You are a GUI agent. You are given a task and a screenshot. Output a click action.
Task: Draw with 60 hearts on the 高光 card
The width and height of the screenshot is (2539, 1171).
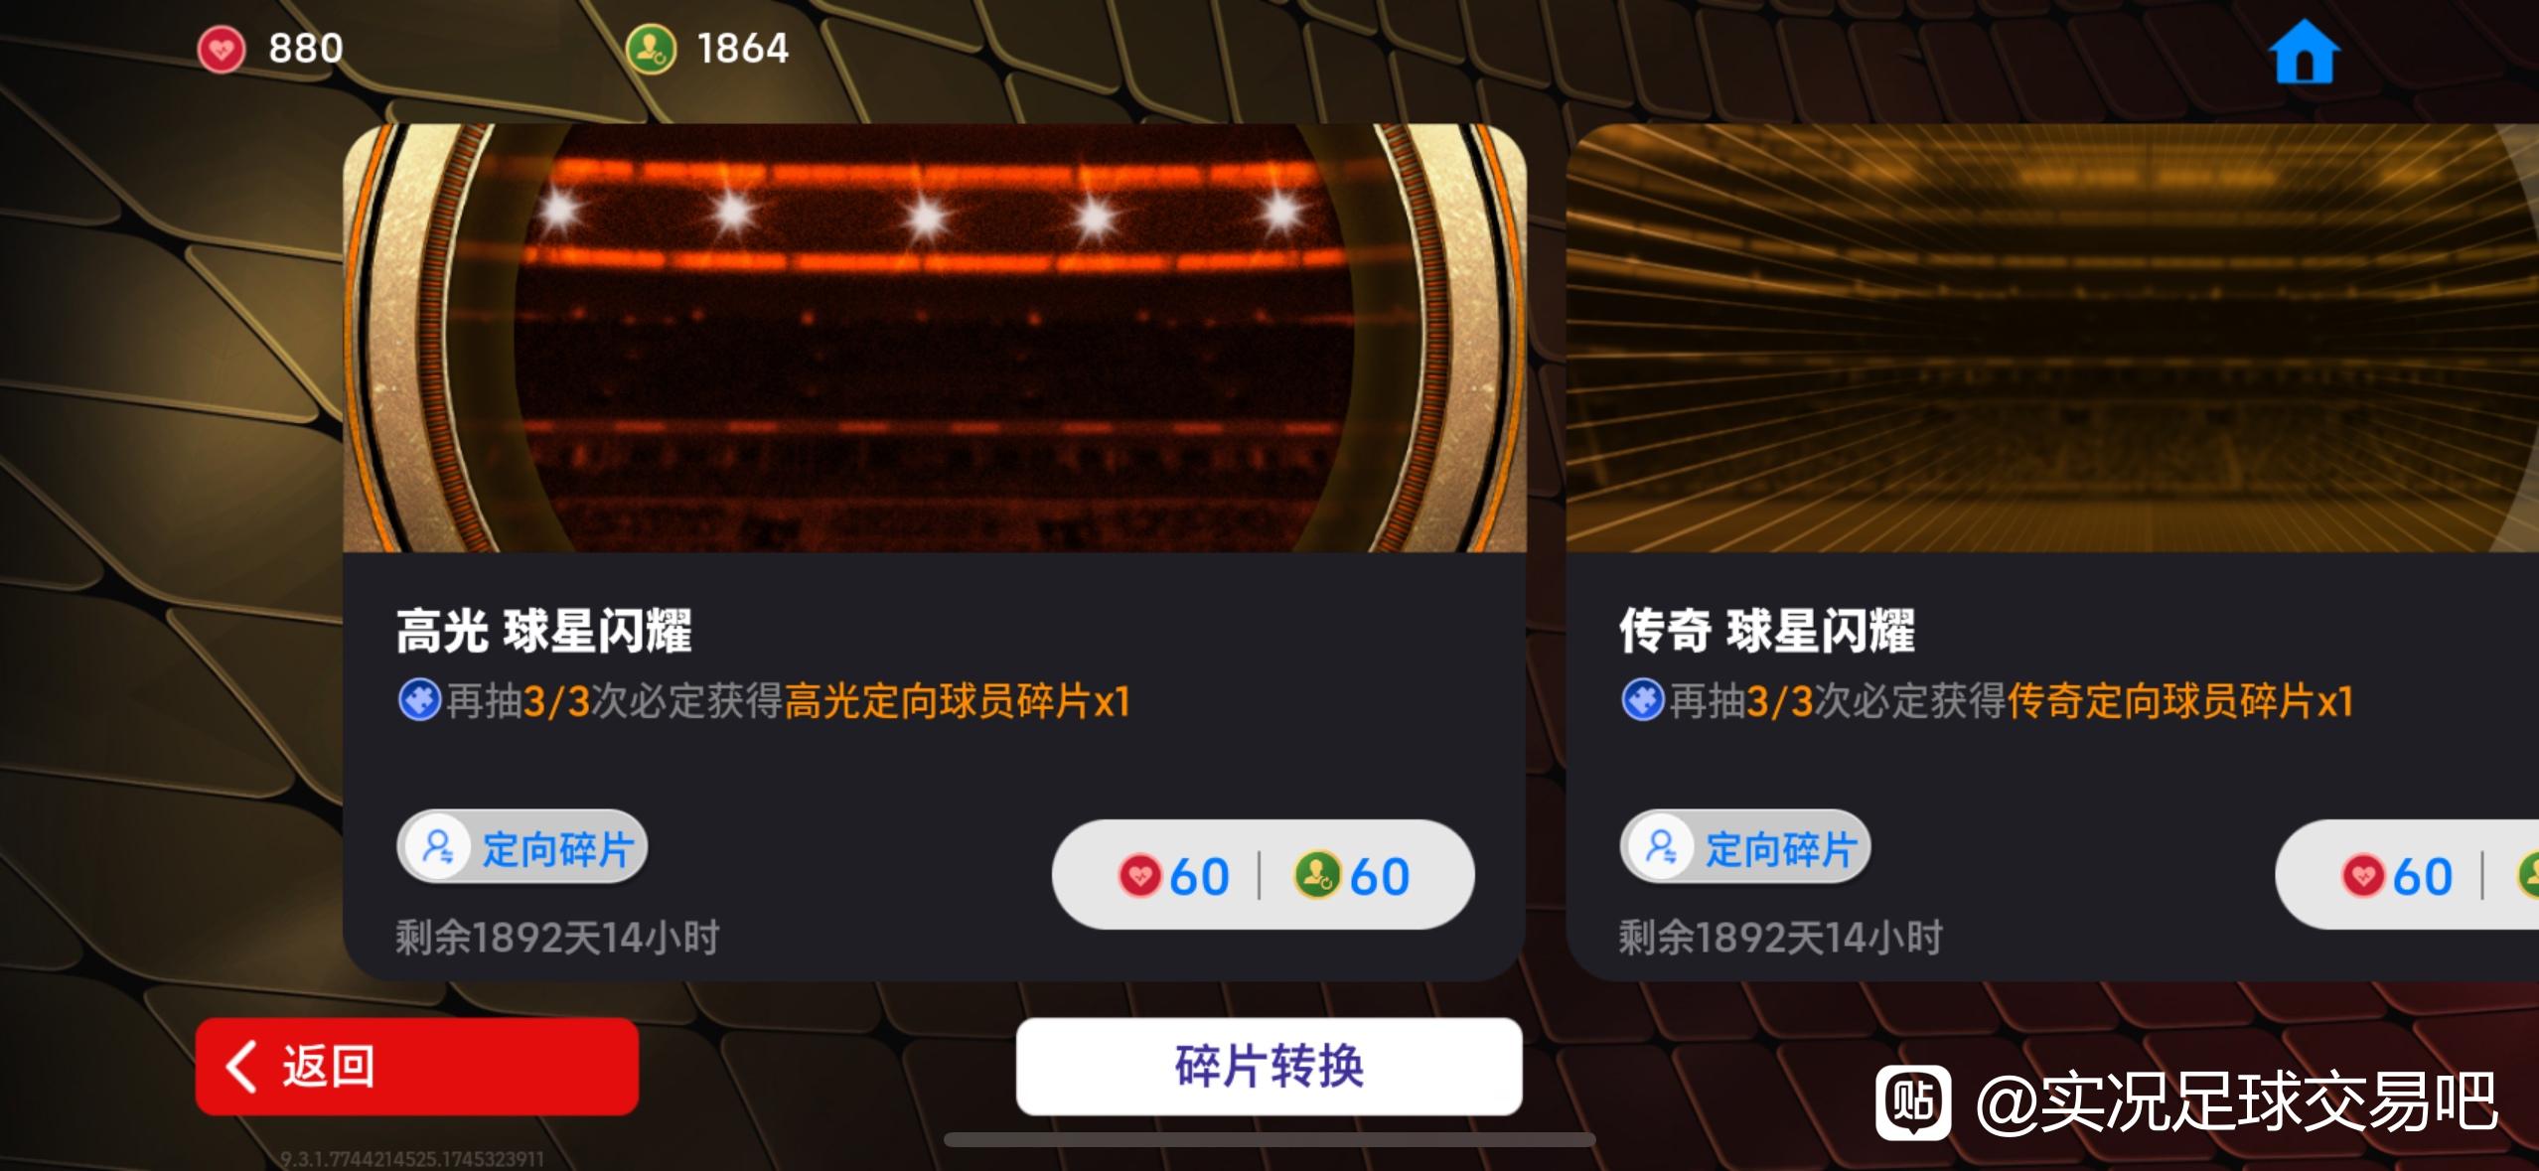[1174, 876]
